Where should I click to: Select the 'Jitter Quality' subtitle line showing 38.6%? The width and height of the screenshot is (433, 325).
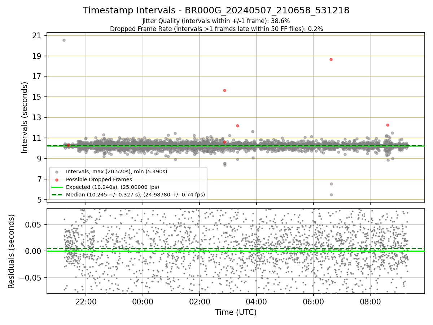click(216, 21)
